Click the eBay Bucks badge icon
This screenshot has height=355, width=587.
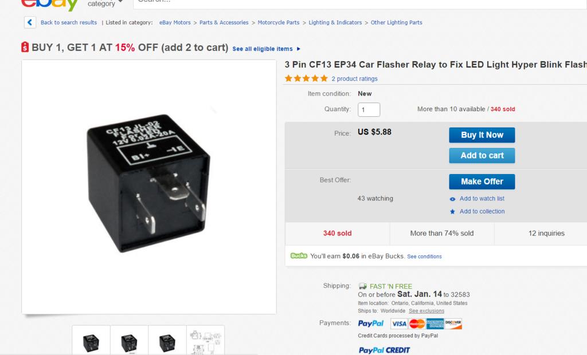click(299, 256)
